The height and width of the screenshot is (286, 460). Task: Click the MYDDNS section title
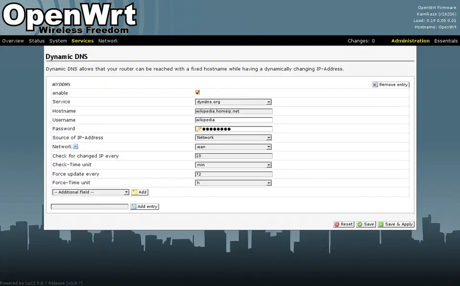point(61,84)
